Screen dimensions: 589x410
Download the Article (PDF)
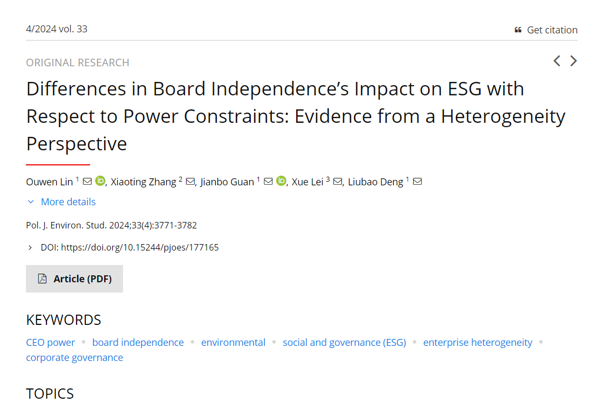pos(74,279)
